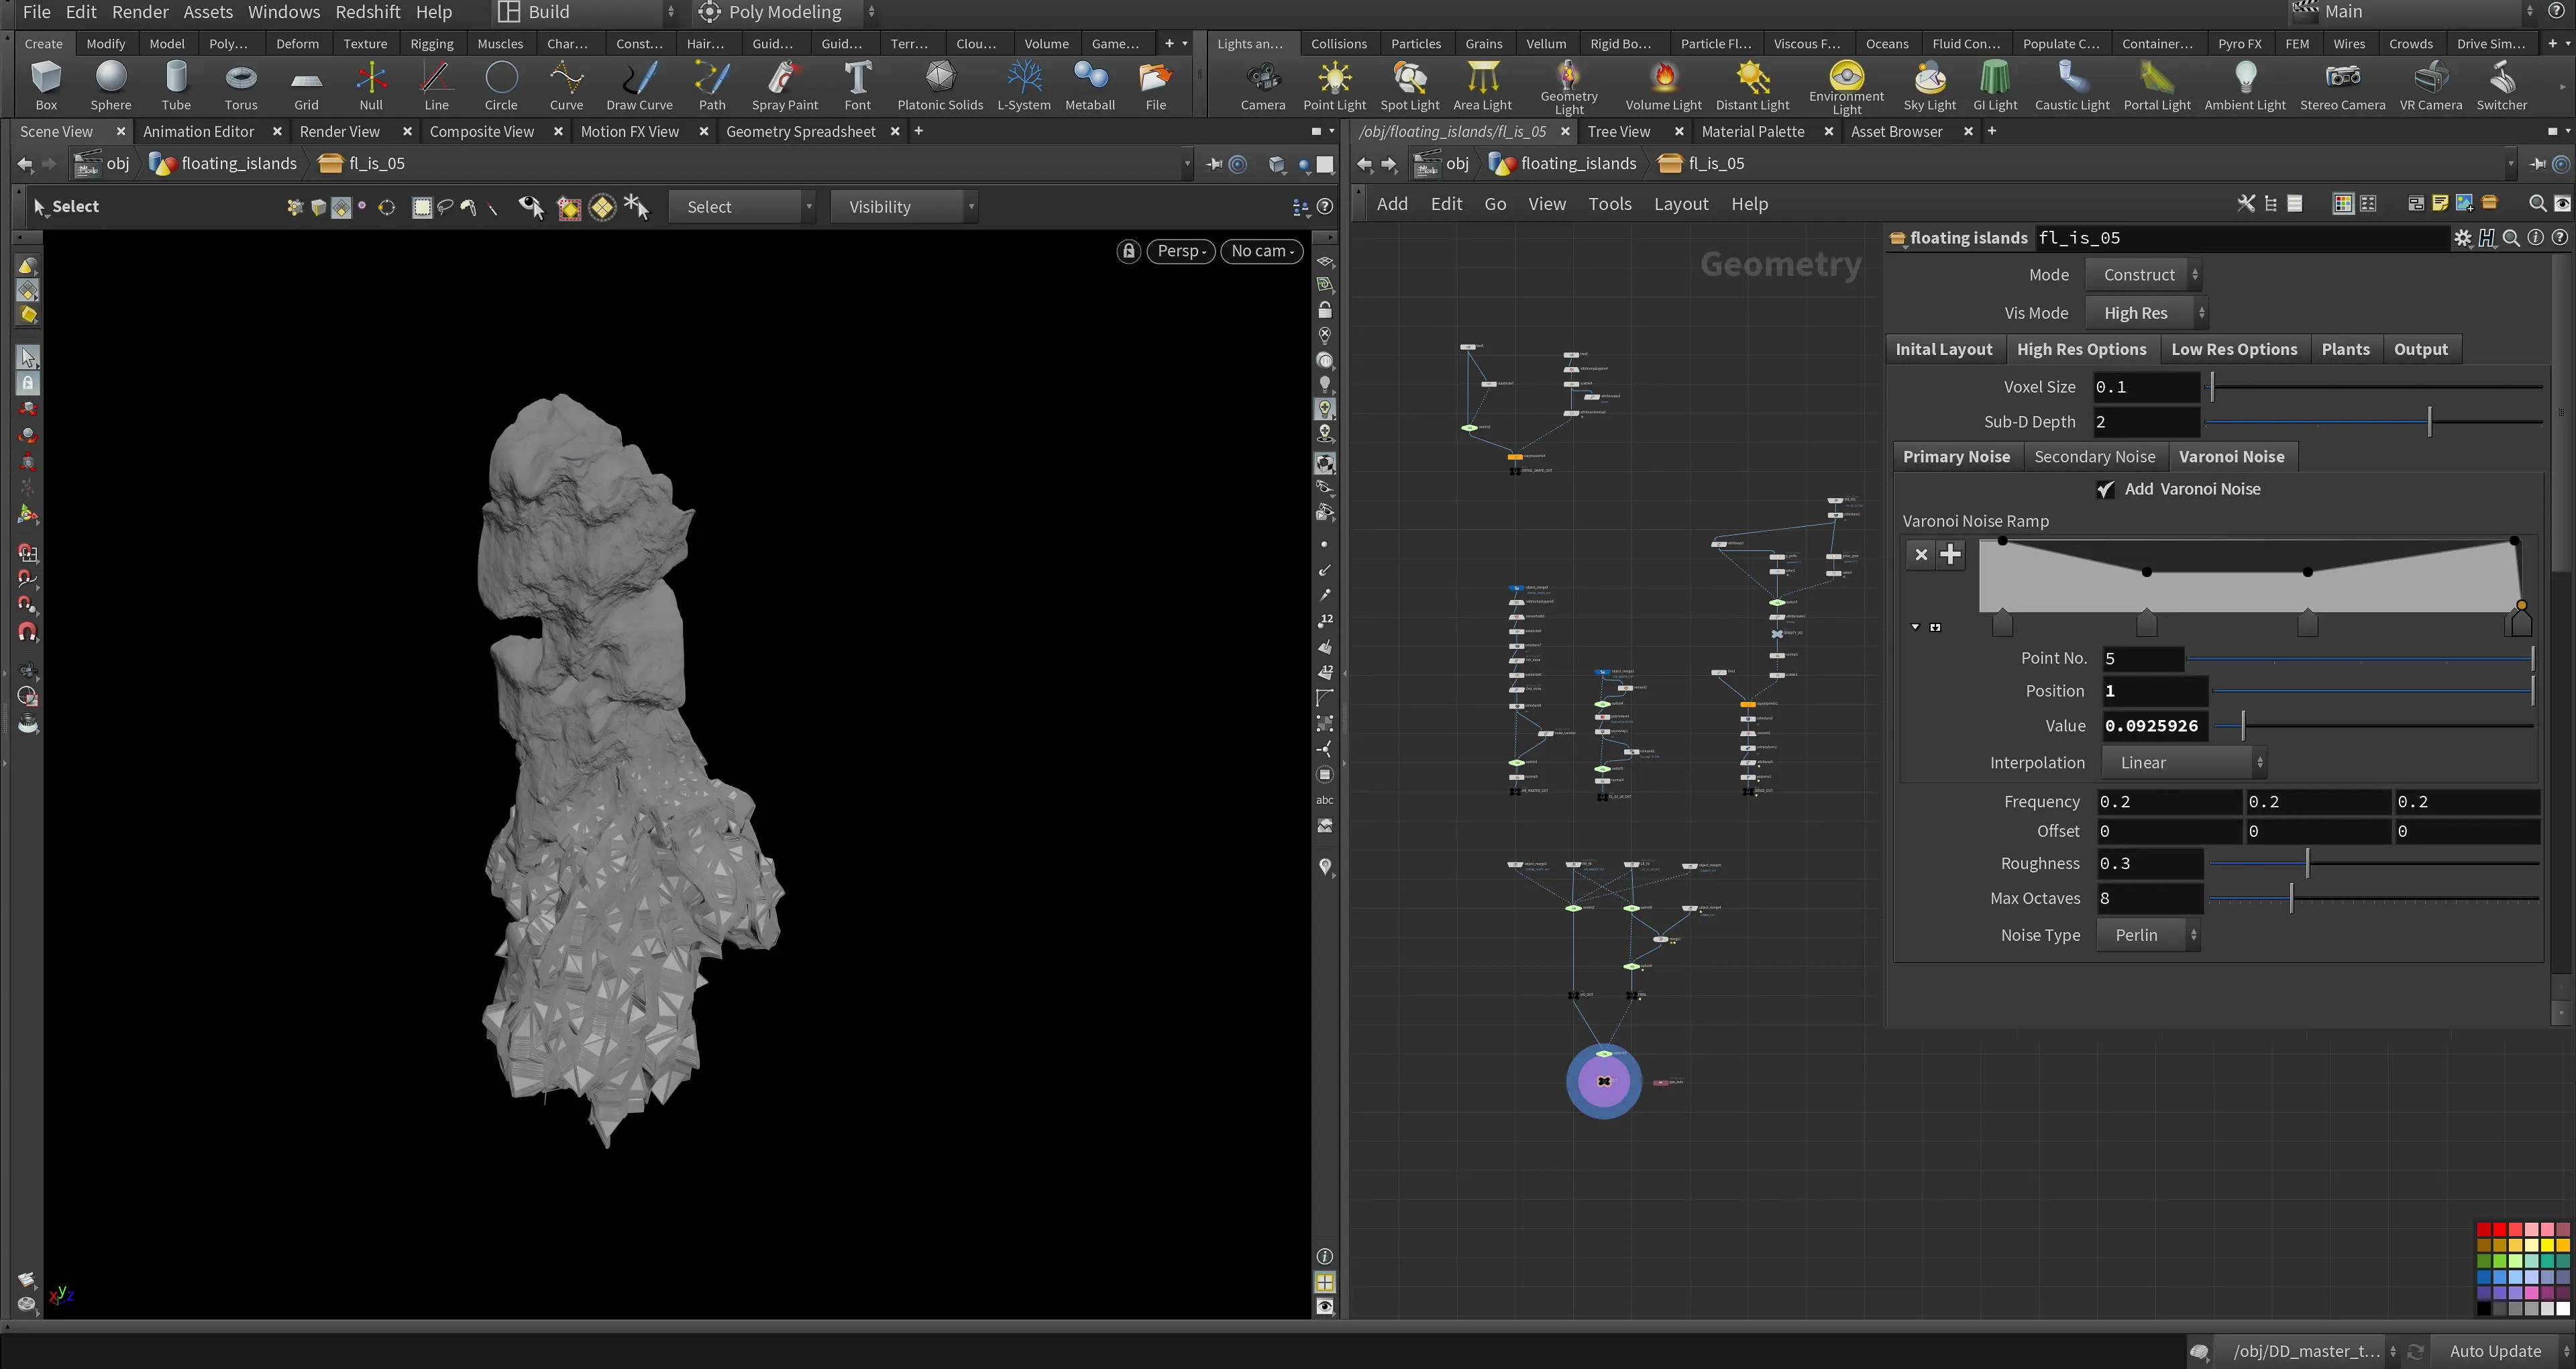Open the Redshift menu
Screen dimensions: 2576x1369
click(x=367, y=12)
